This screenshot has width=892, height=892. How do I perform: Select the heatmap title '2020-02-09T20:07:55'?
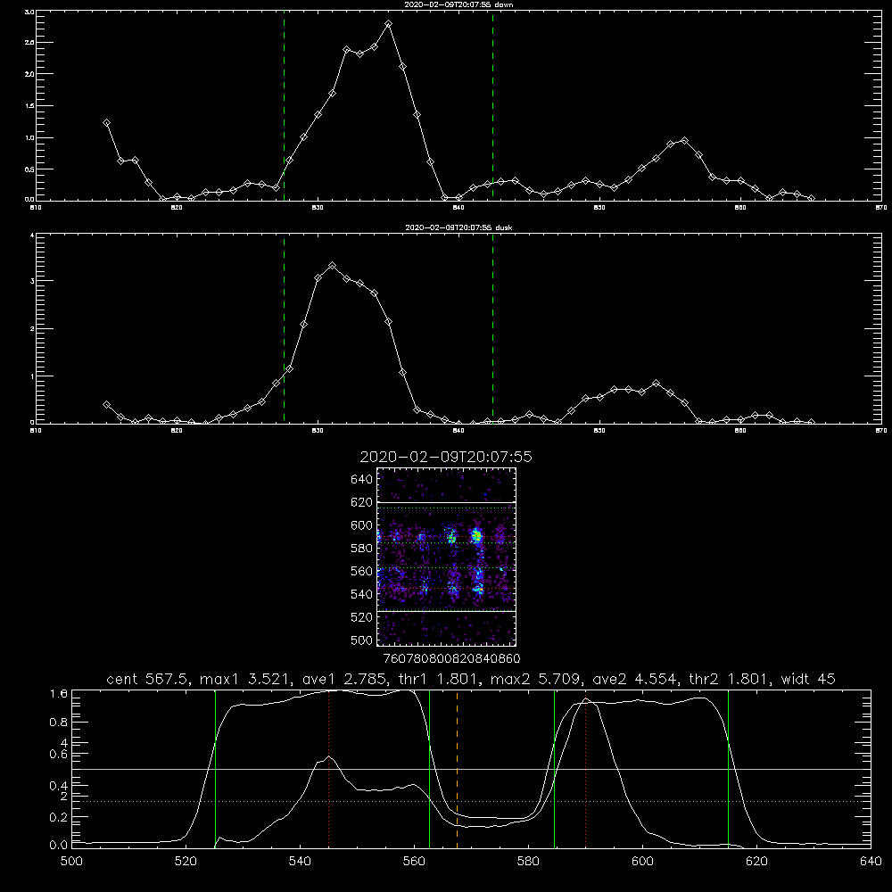point(446,457)
